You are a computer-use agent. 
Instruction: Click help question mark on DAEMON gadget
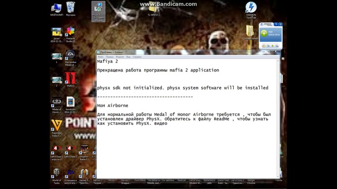276,24
